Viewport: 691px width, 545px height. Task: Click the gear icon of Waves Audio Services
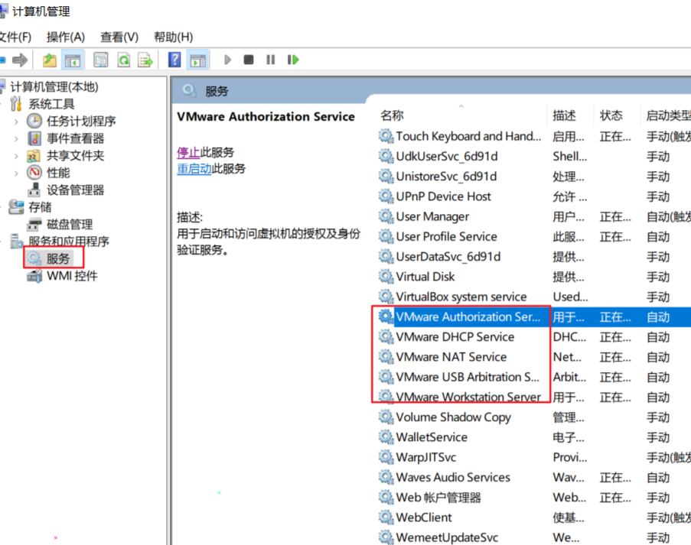point(386,477)
